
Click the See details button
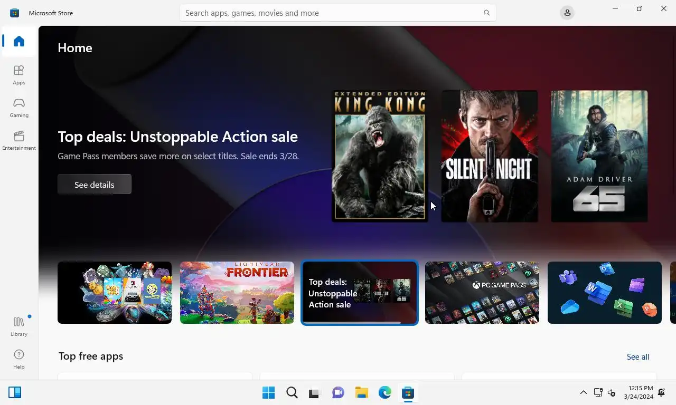[95, 185]
